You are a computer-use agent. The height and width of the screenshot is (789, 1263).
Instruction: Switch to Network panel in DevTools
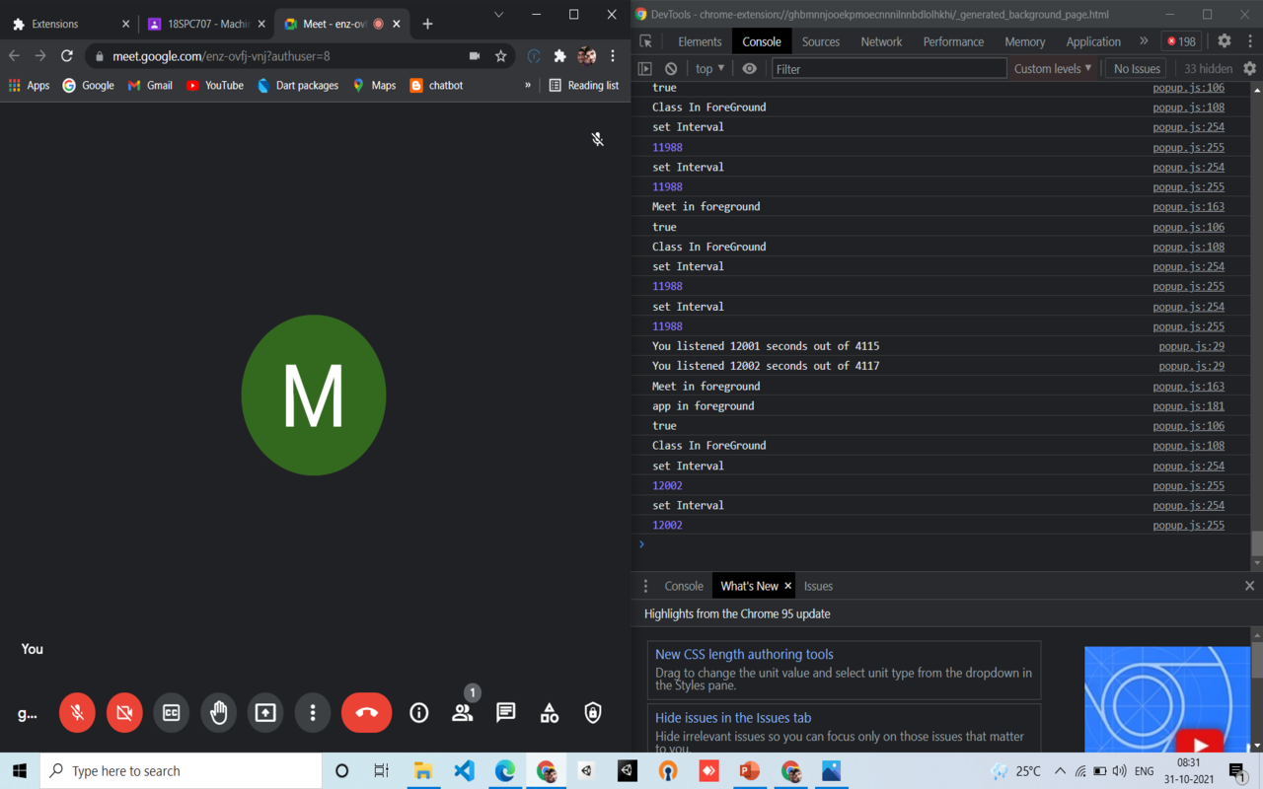[x=881, y=41]
